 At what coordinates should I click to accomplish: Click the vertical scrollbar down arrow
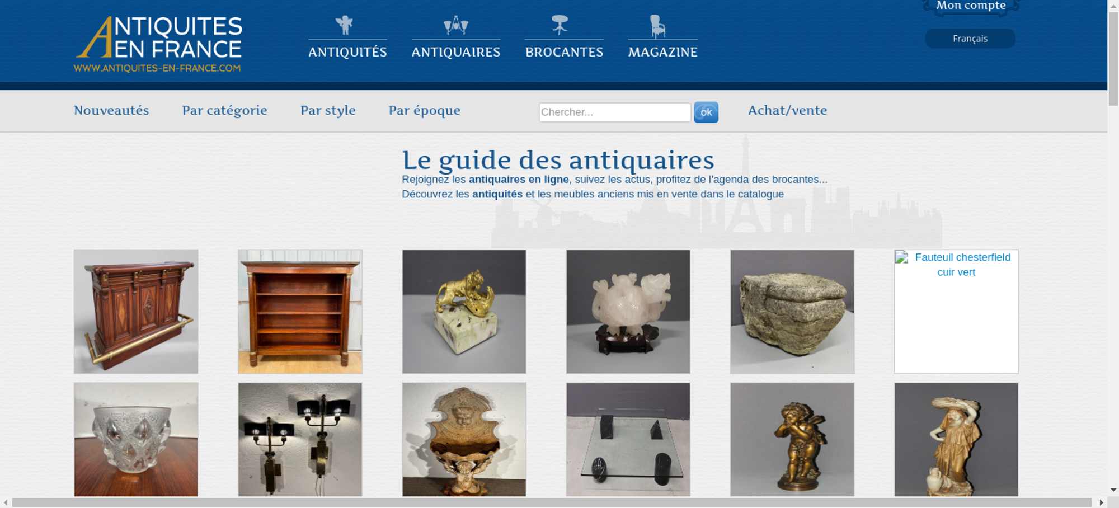tap(1113, 490)
